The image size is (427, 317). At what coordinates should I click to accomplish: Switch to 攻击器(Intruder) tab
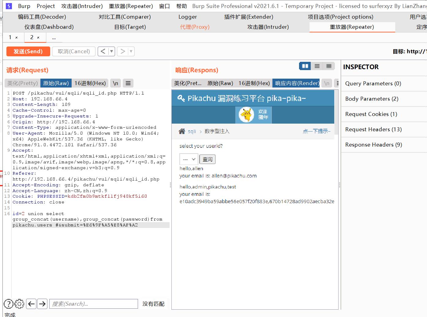(x=268, y=27)
